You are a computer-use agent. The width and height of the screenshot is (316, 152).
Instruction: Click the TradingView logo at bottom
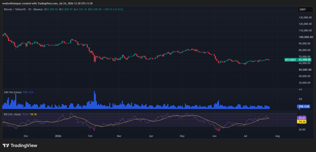(20, 146)
